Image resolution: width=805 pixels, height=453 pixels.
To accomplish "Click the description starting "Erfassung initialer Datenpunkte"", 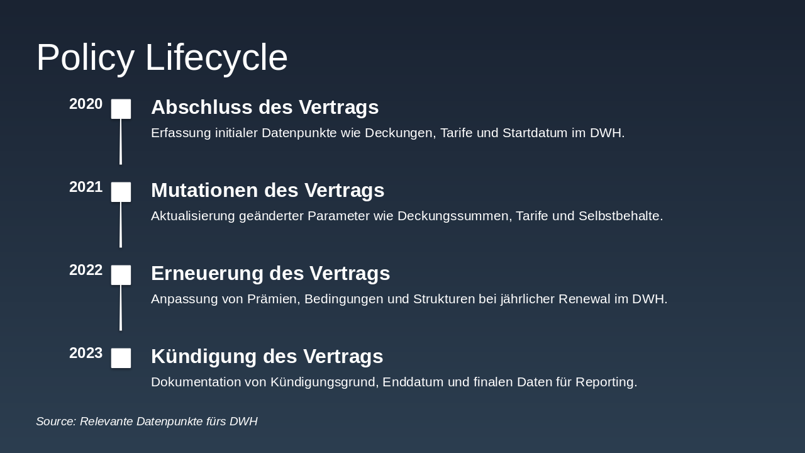I will 387,133.
